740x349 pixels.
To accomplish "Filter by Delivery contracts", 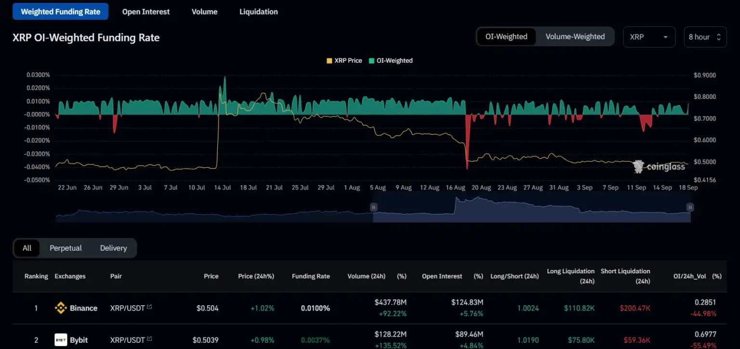I will click(x=114, y=248).
